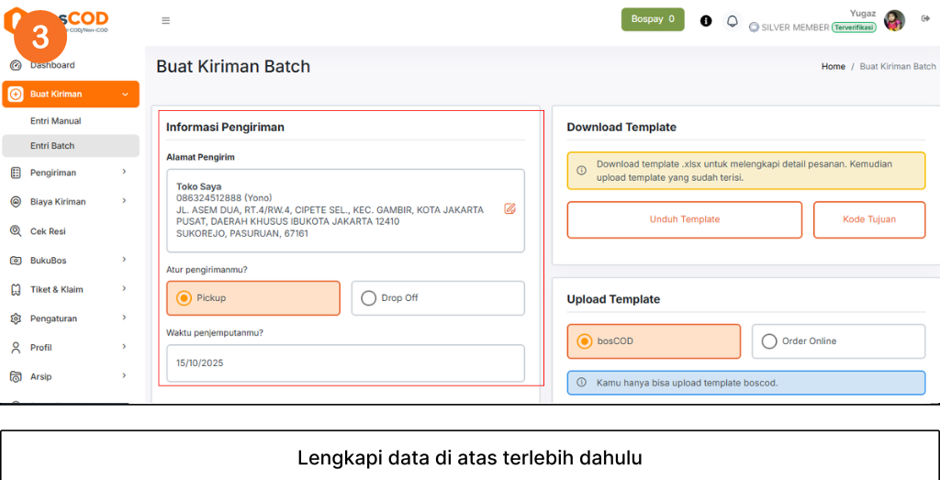The width and height of the screenshot is (940, 480).
Task: Click the Kode Tujuan button
Action: pyautogui.click(x=868, y=219)
